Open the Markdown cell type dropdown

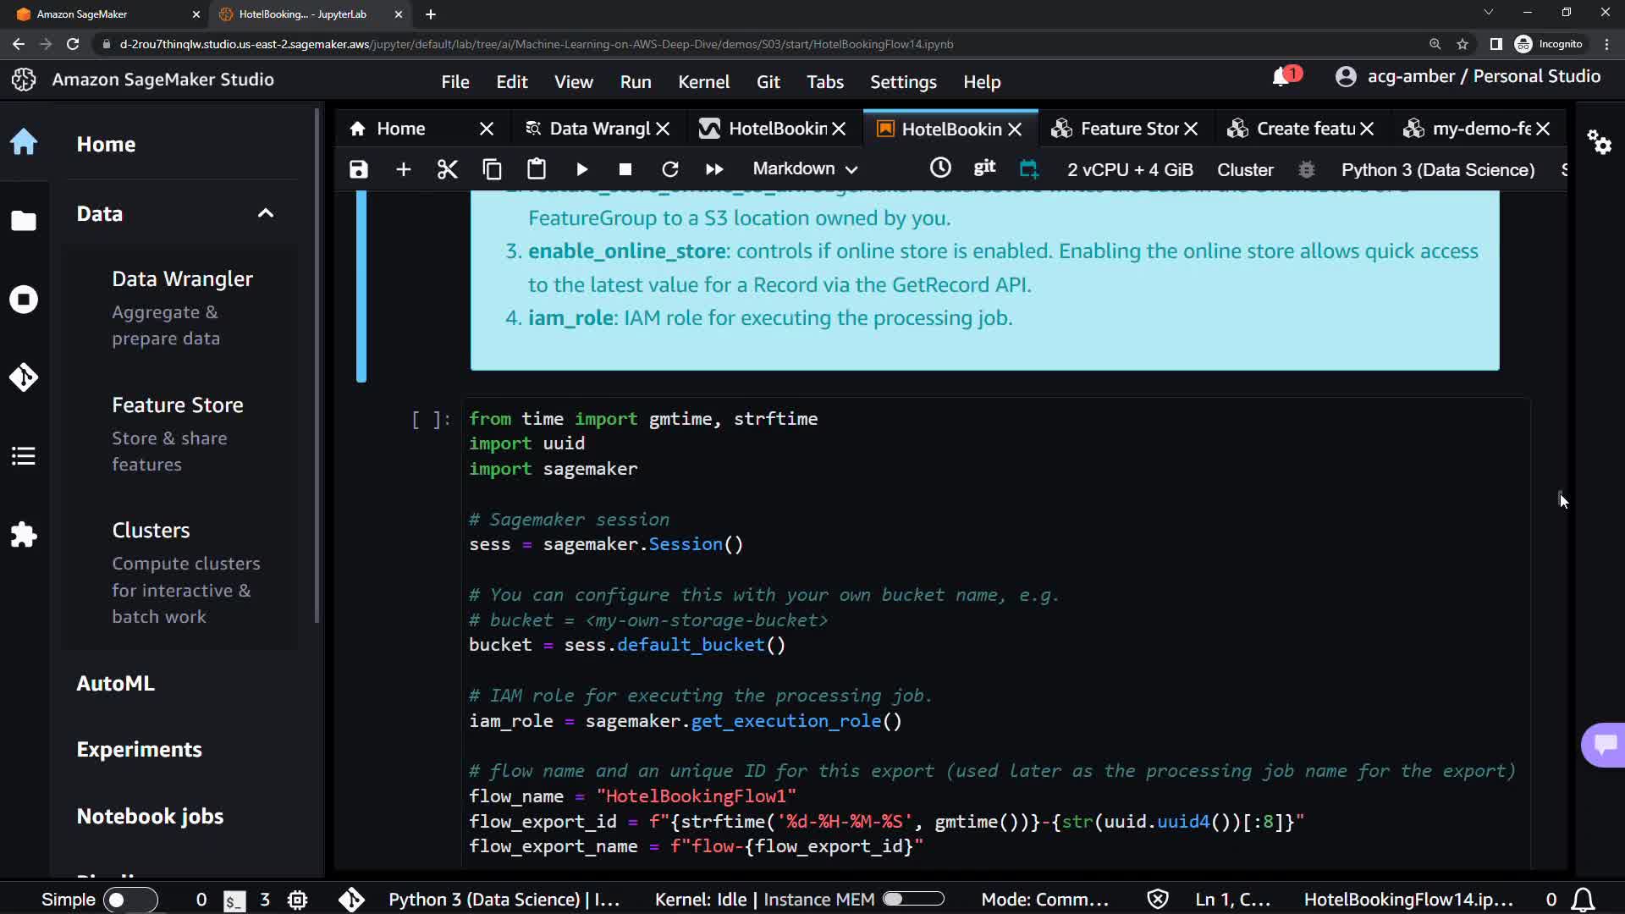pyautogui.click(x=805, y=169)
